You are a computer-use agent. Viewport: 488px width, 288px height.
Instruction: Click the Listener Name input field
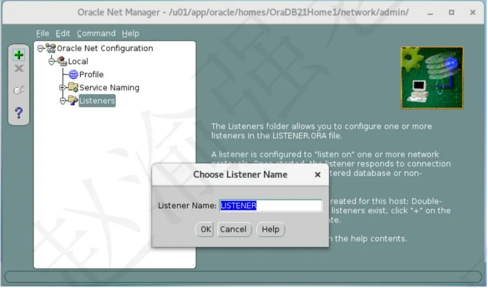click(271, 205)
